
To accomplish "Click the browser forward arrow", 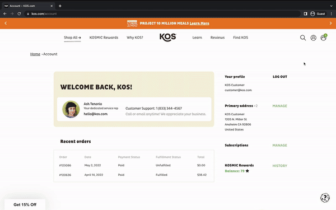I will (12, 13).
